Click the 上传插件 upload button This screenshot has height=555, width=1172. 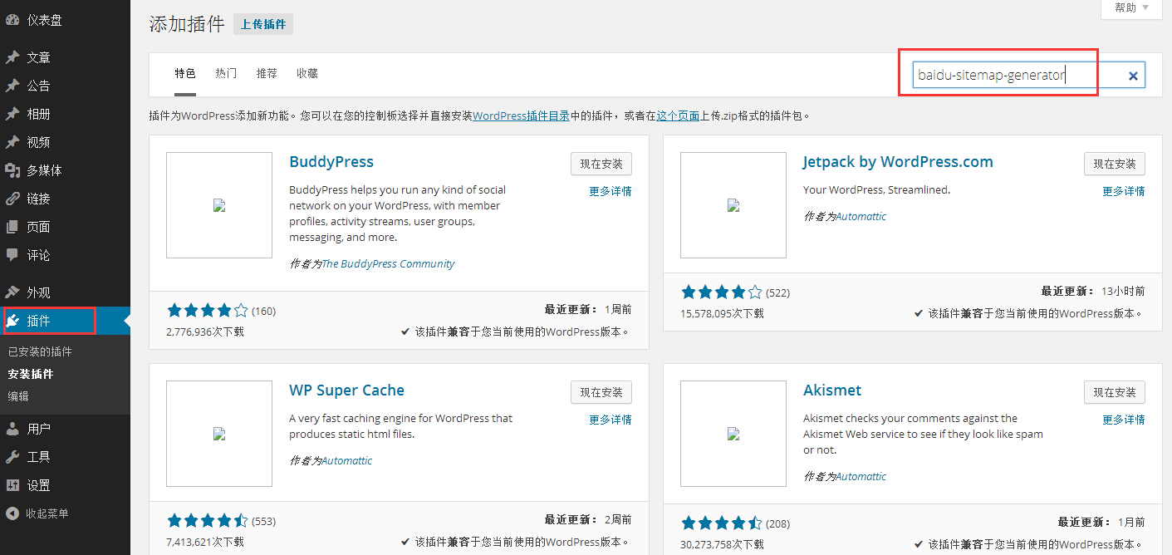(263, 24)
